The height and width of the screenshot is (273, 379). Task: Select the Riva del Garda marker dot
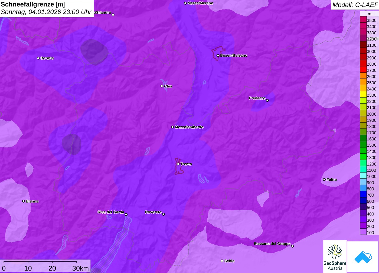coord(126,214)
